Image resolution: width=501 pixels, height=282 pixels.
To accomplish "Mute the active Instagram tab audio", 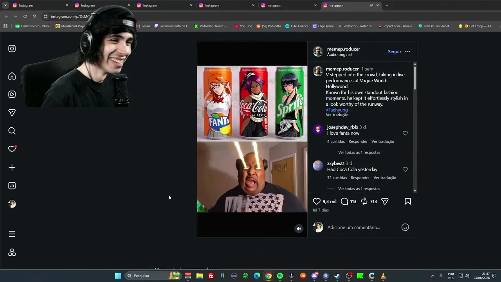I will point(371,5).
